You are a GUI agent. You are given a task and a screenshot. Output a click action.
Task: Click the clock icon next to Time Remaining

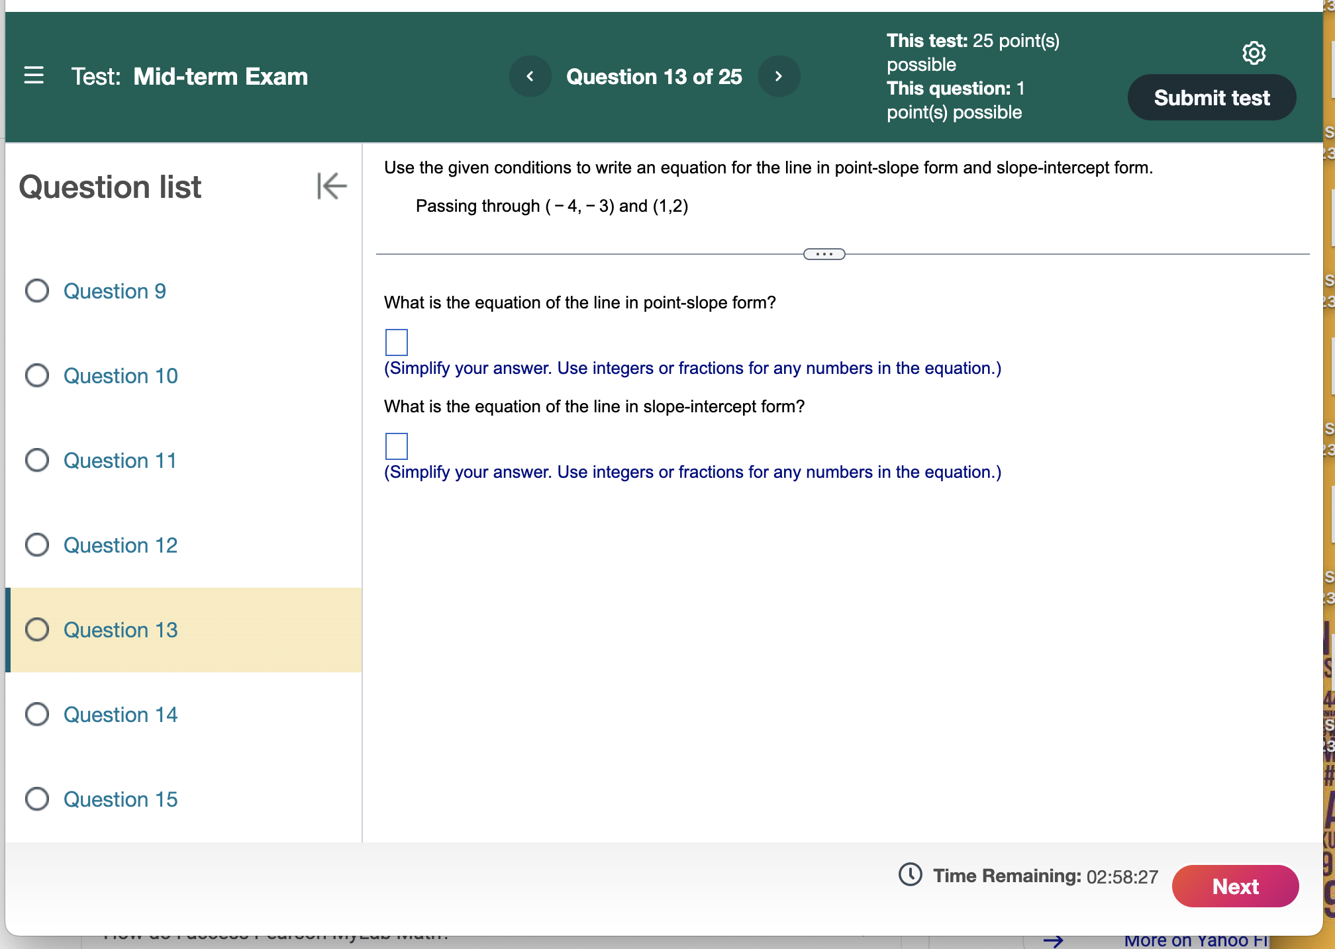click(x=911, y=876)
